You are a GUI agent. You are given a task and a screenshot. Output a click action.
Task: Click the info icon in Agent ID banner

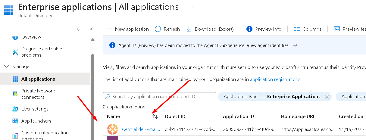[112, 45]
